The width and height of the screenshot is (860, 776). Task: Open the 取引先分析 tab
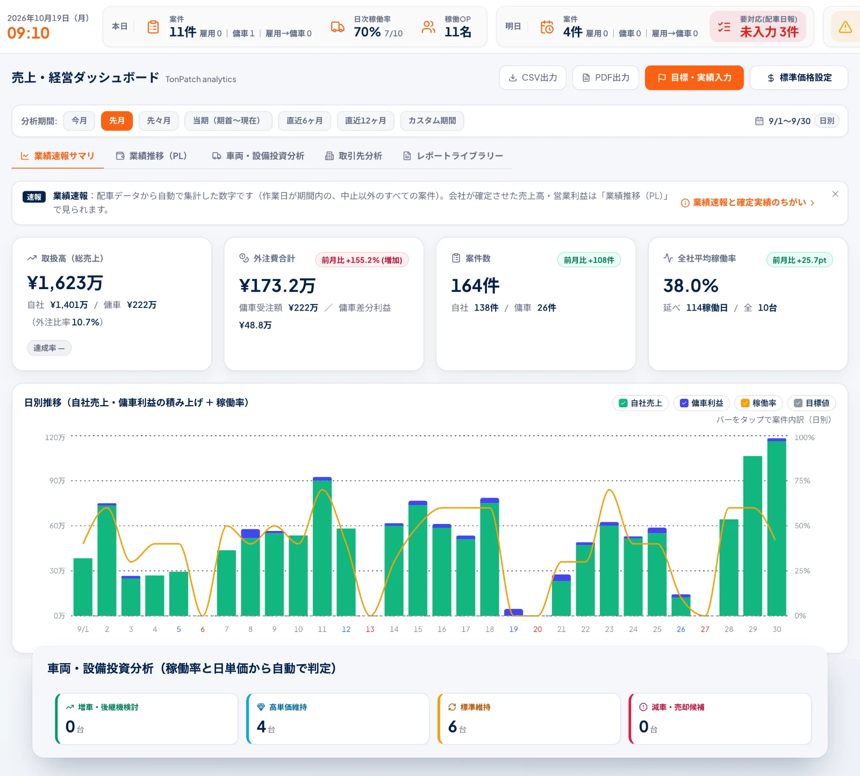(354, 156)
